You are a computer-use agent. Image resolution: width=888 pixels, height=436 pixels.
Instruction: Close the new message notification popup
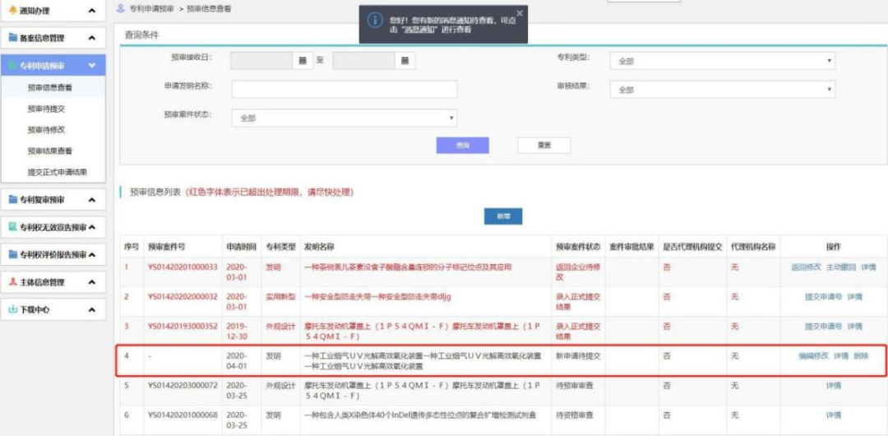click(519, 14)
